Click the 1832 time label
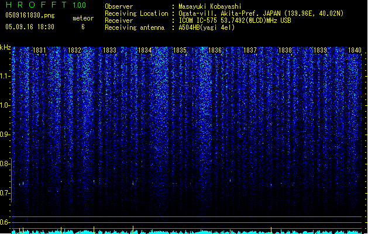Screen dimensions: 368x234 coord(74,50)
